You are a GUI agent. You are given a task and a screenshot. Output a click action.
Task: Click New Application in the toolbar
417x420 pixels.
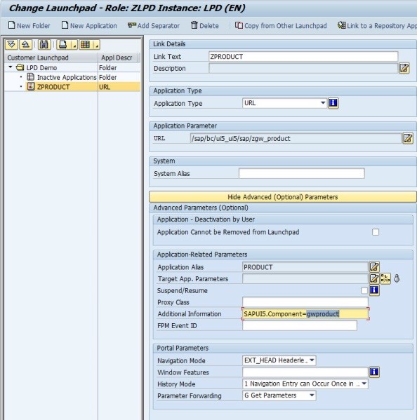tap(89, 26)
